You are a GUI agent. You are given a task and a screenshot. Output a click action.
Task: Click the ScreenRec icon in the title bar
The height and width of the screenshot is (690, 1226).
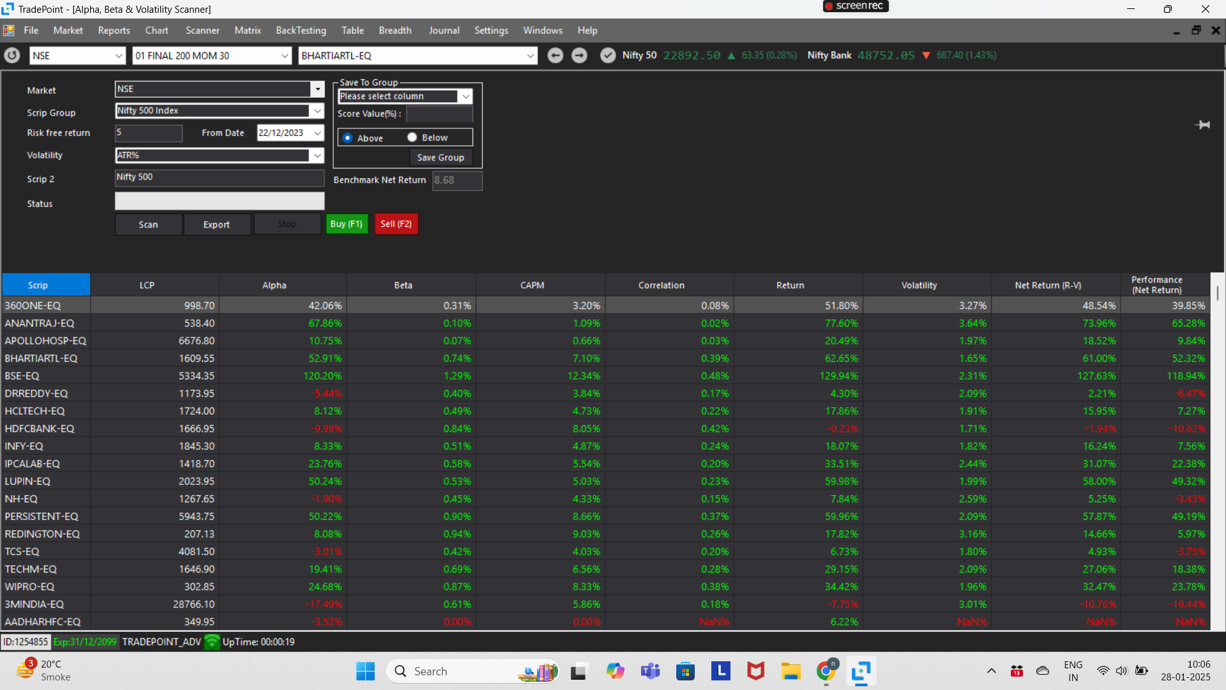[855, 6]
